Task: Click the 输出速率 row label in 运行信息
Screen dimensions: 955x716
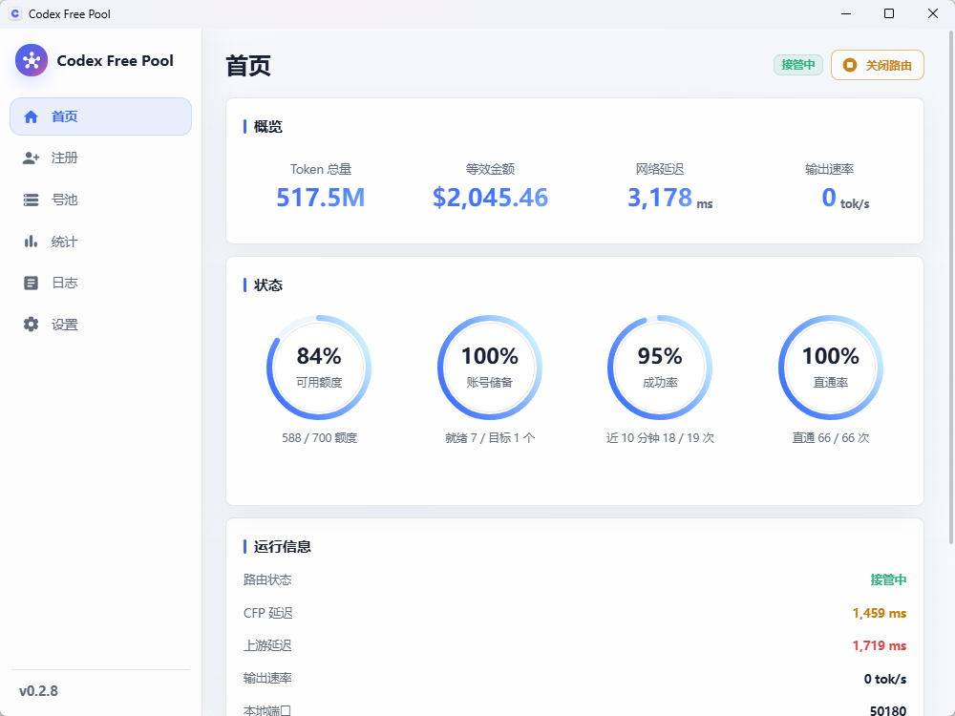Action: [x=267, y=678]
